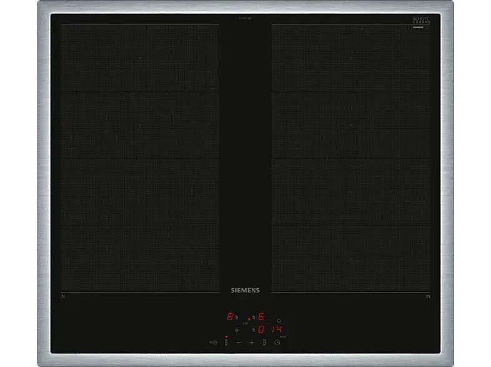
Task: Touch the bottom-right cooking zone
Action: coord(351,258)
